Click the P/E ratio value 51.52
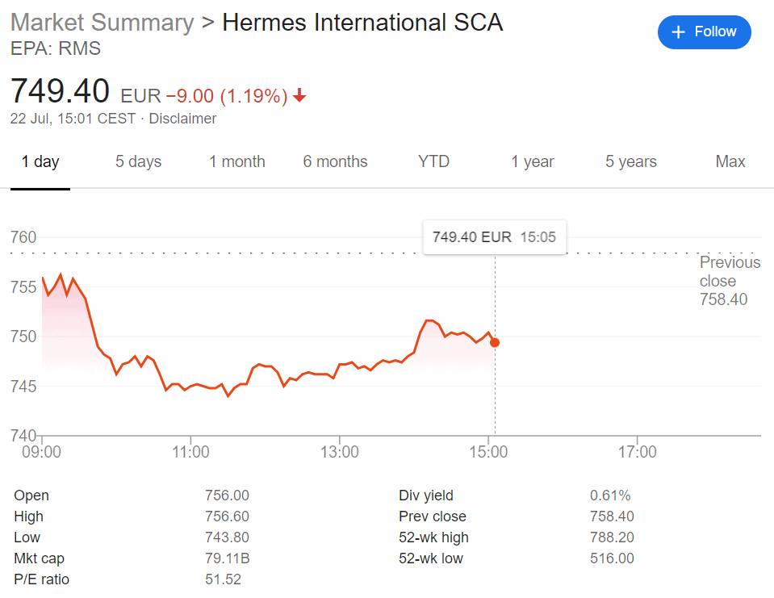Viewport: 774px width, 598px height. [x=223, y=579]
